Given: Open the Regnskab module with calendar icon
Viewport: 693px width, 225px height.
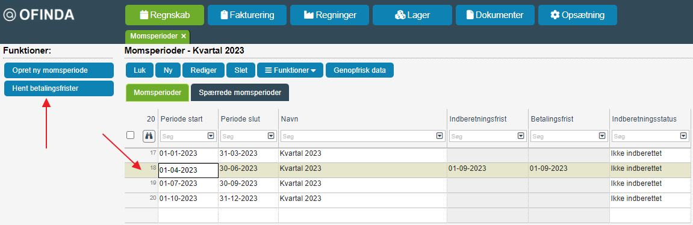Looking at the screenshot, I should pos(164,15).
